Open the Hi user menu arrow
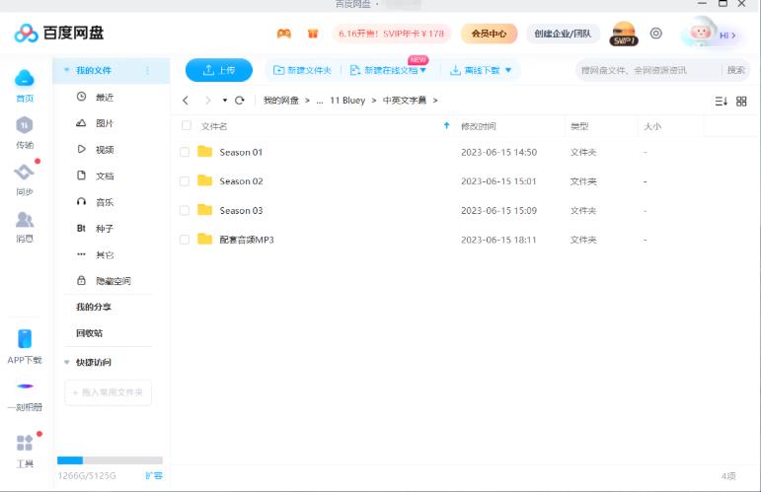The image size is (761, 492). (x=733, y=35)
